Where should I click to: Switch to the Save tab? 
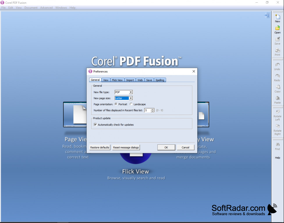149,80
